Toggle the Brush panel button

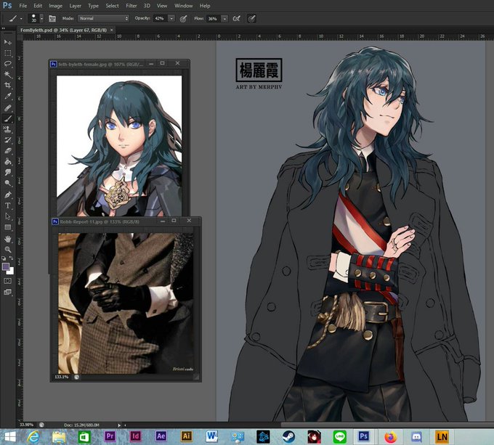point(52,19)
